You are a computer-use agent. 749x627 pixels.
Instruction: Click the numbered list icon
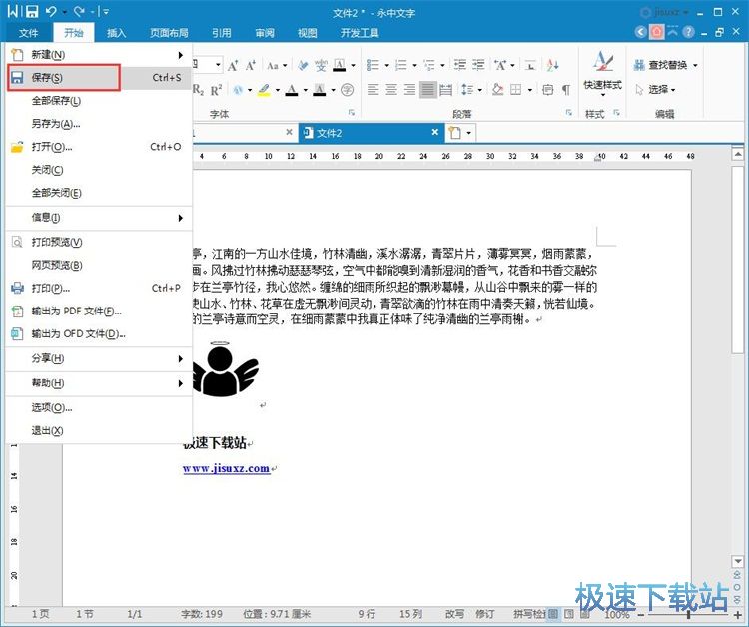[x=401, y=65]
